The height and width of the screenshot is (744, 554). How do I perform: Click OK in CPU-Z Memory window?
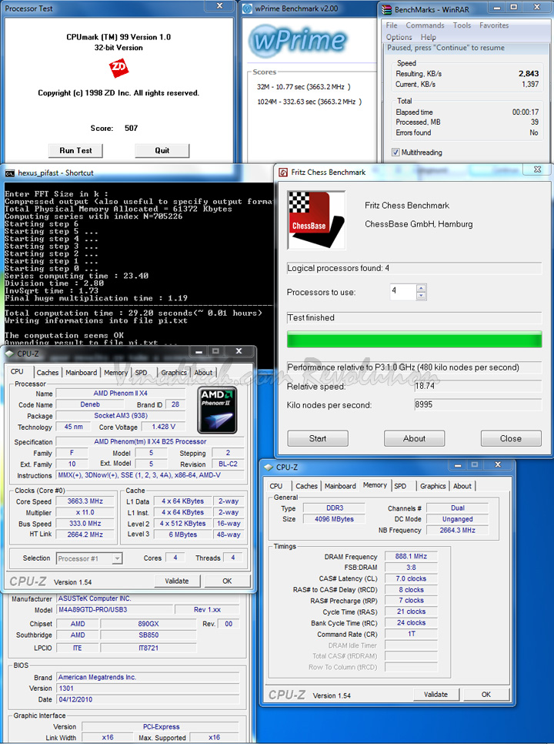[486, 694]
